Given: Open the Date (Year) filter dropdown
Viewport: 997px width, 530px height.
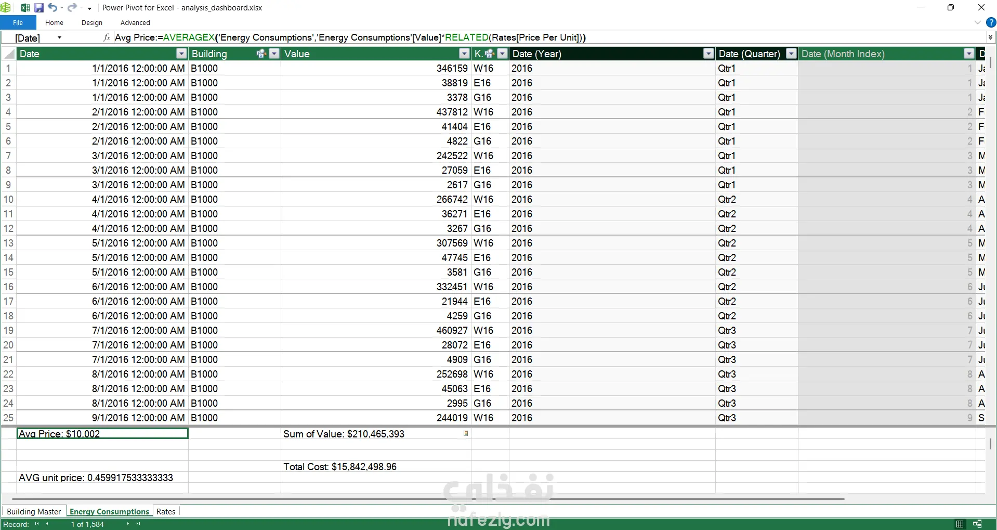Looking at the screenshot, I should point(709,54).
